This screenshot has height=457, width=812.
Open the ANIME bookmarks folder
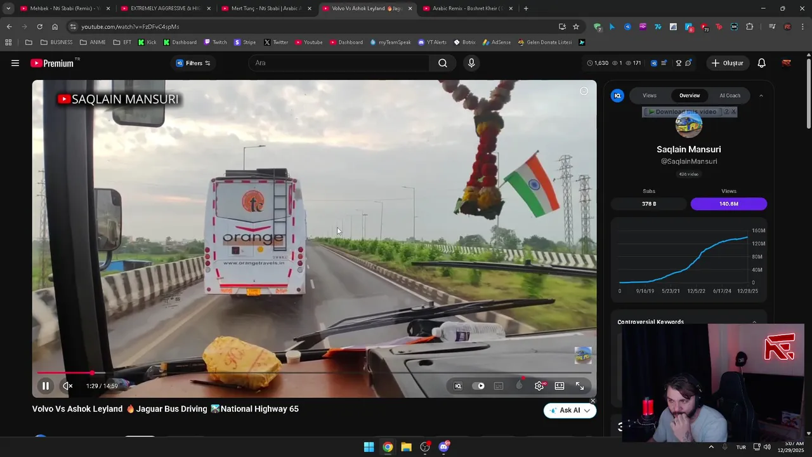(x=93, y=43)
